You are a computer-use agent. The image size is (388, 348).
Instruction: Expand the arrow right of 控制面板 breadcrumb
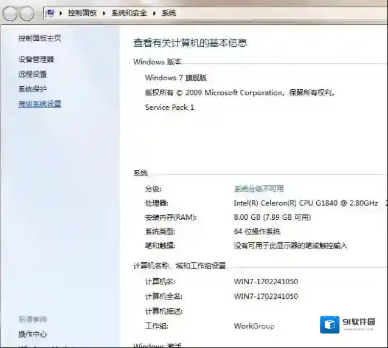coord(105,13)
